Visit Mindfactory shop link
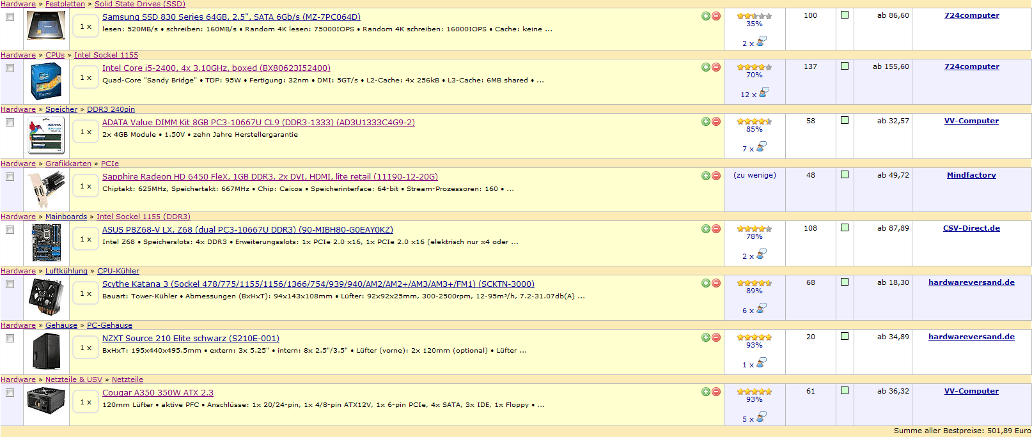Viewport: 1032px width, 437px height. (x=971, y=175)
